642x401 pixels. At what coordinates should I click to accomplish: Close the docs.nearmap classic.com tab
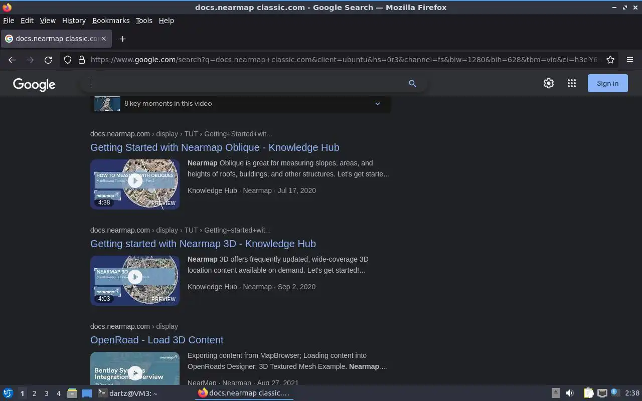[104, 38]
